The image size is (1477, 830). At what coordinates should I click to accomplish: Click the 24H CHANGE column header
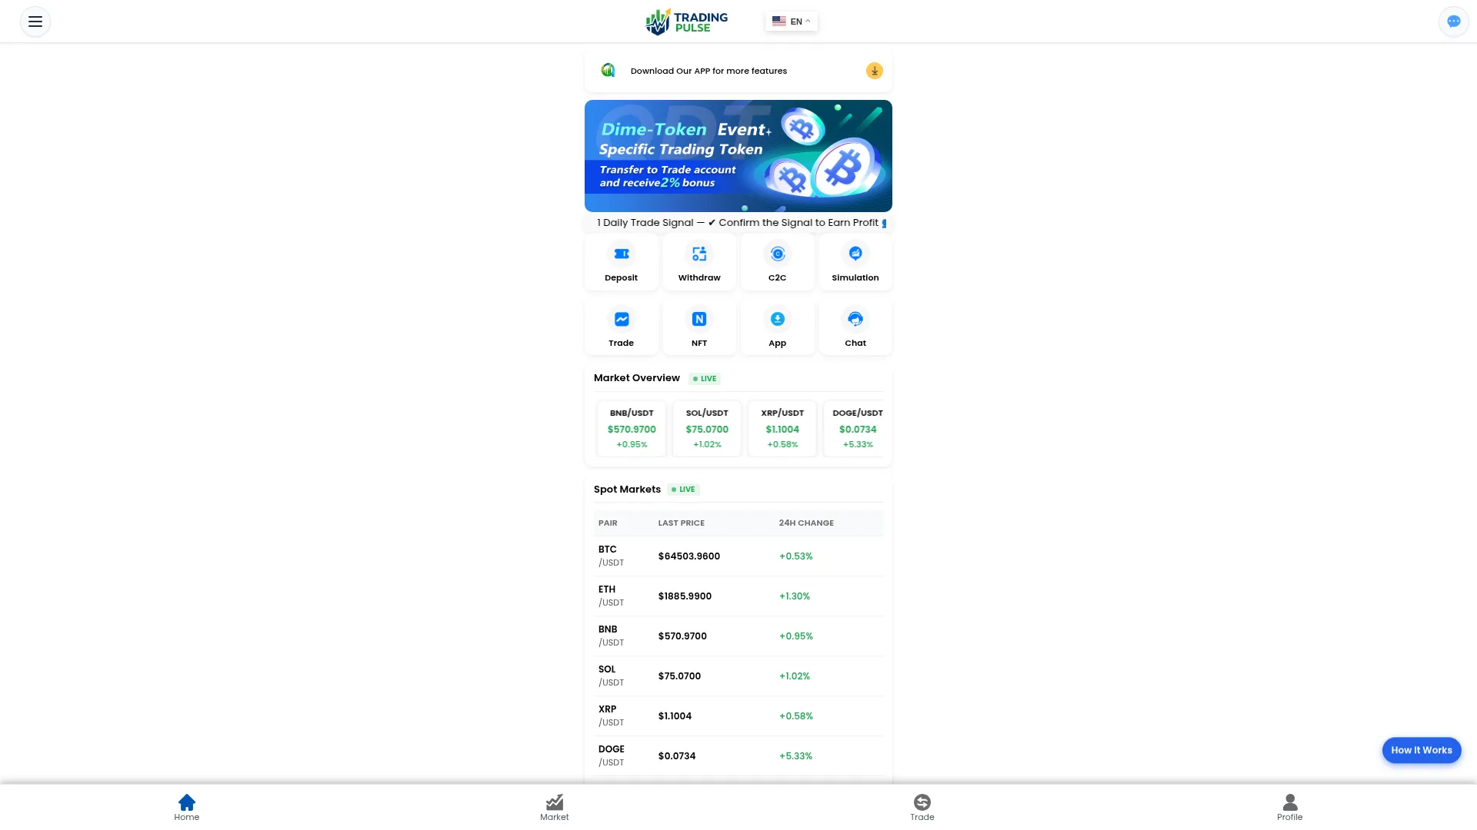point(806,523)
